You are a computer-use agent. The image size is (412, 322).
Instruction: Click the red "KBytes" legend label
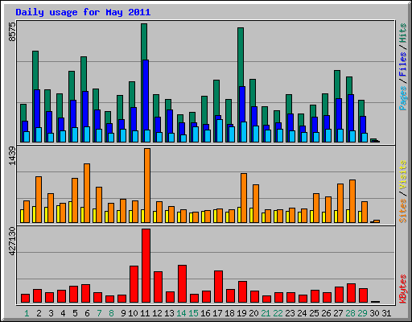tap(403, 289)
